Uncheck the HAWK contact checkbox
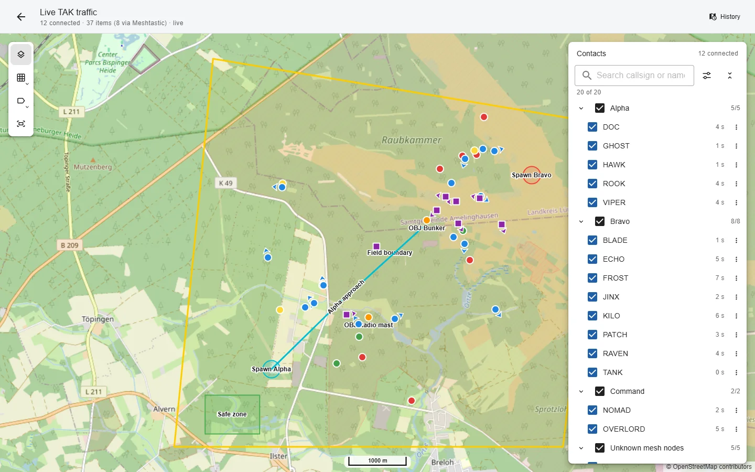Screen dimensions: 755x472 pyautogui.click(x=592, y=165)
